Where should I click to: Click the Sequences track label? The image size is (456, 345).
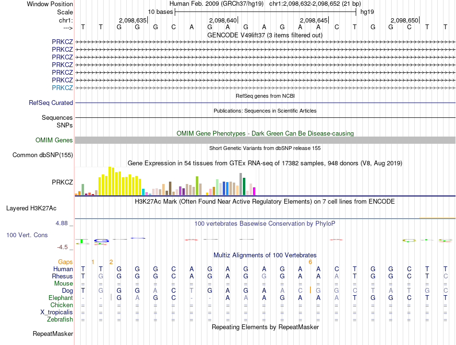coord(57,117)
